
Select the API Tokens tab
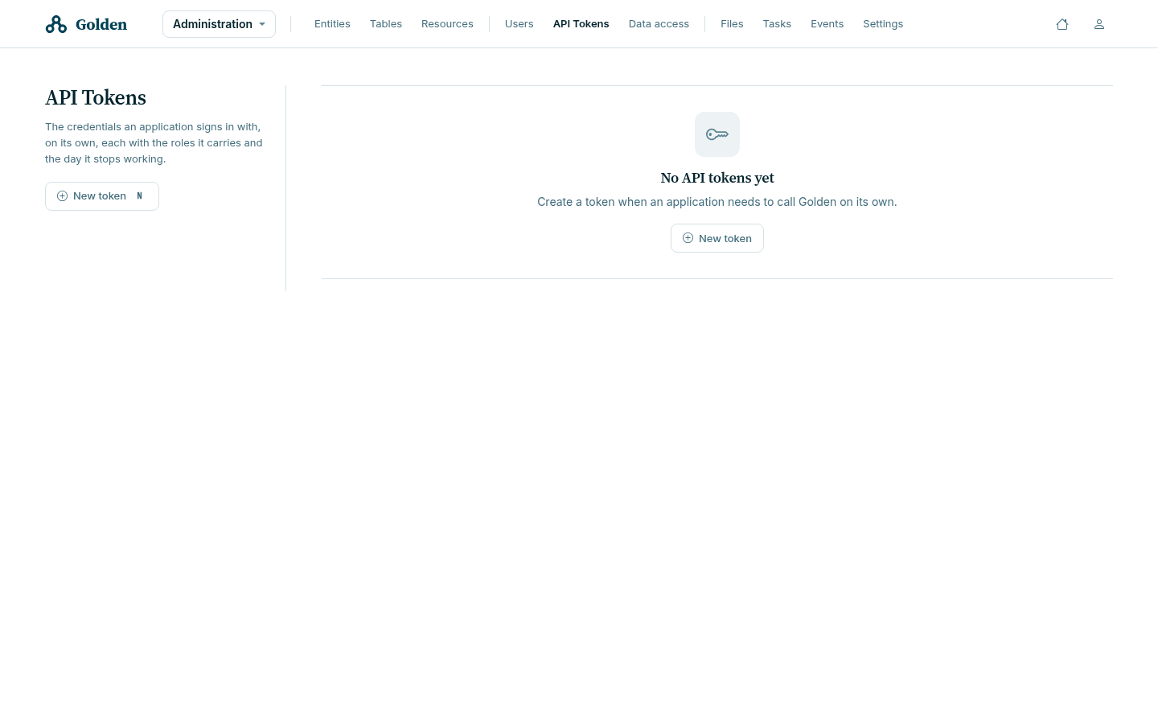pos(581,24)
